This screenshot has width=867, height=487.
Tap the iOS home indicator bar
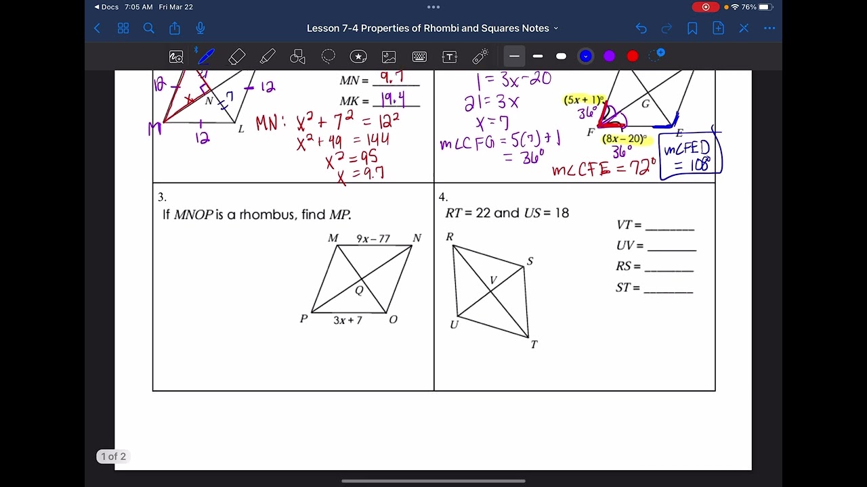[433, 481]
